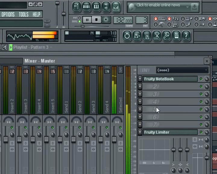The height and width of the screenshot is (174, 217).
Task: Toggle mute LED on Send 1
Action: point(66,127)
